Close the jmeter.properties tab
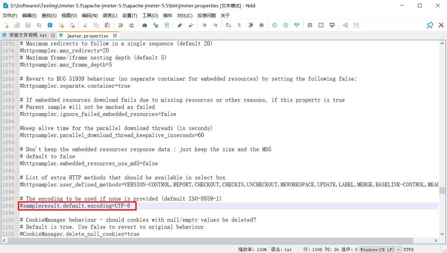 [115, 35]
